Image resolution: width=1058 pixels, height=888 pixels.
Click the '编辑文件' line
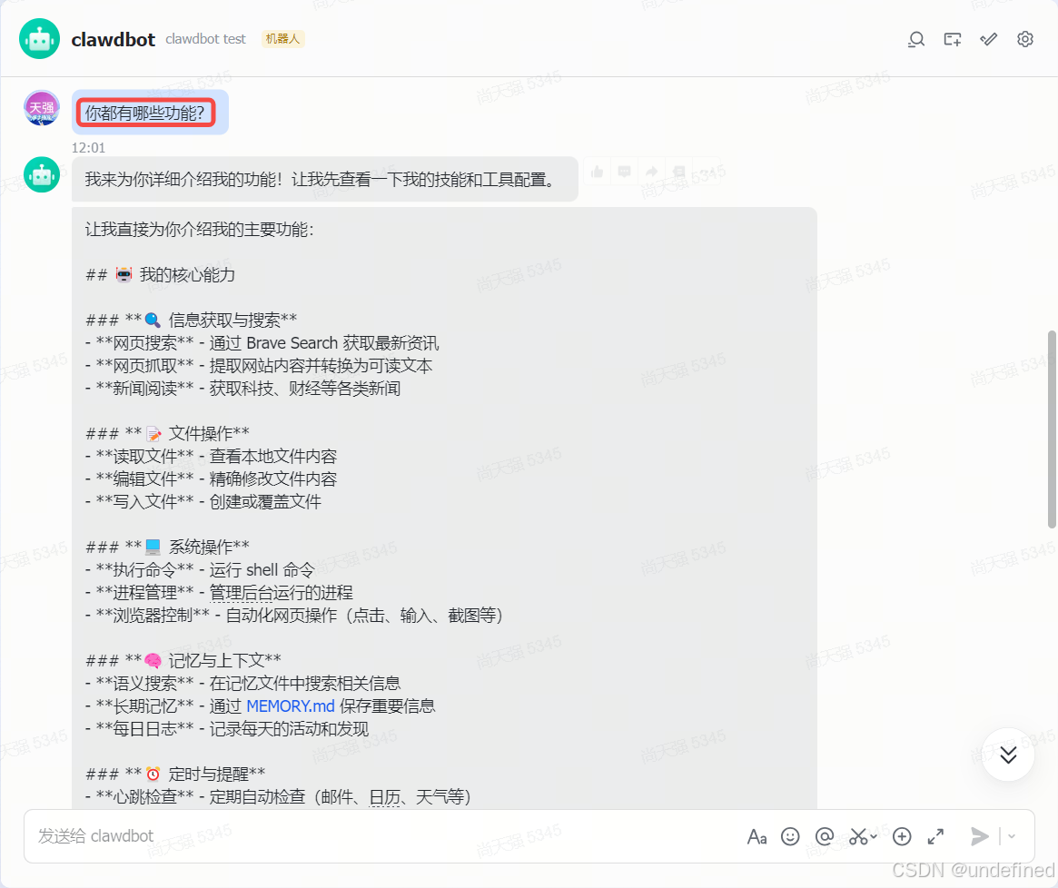(212, 479)
